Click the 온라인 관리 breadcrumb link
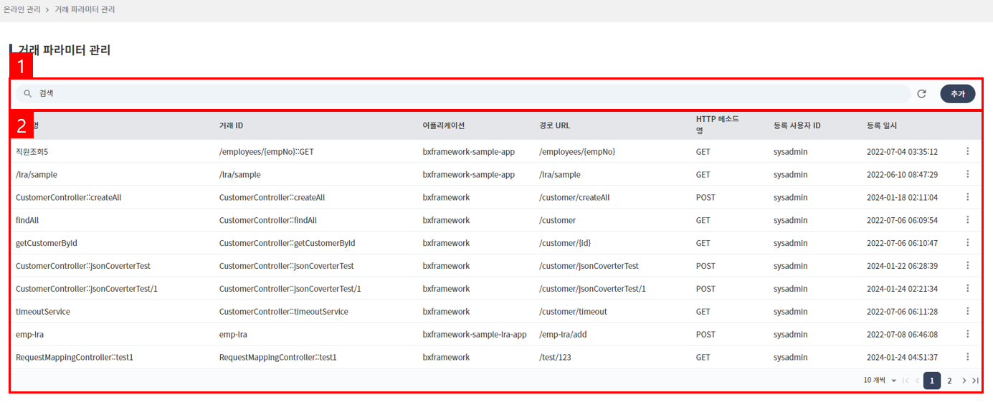Screen dimensions: 993x405 point(23,10)
